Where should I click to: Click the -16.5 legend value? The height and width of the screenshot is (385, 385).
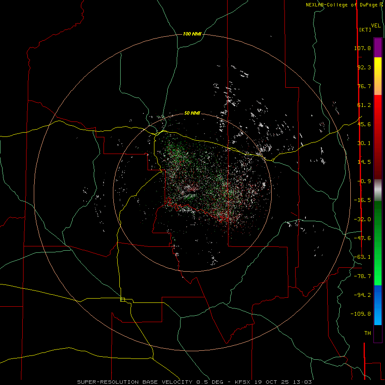362,200
